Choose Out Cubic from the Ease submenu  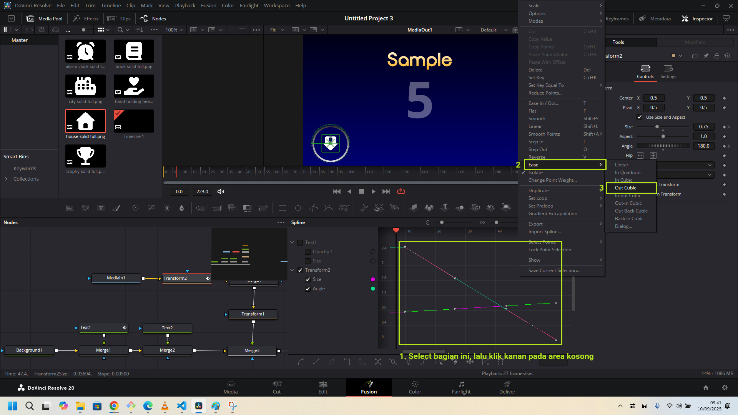click(x=625, y=188)
